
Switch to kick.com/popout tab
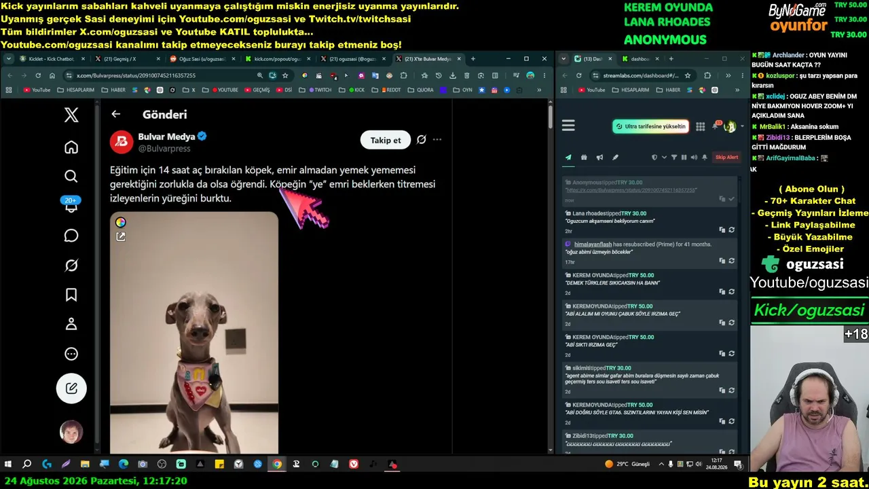tap(278, 59)
